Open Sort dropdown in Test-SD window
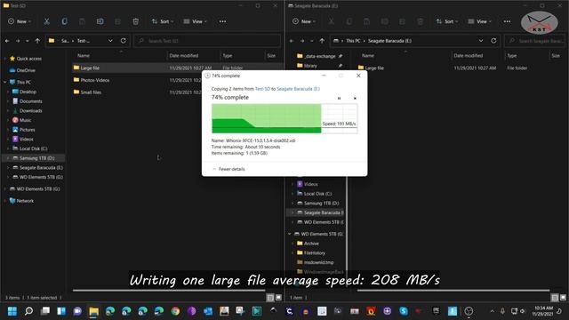This screenshot has height=320, width=569. click(x=163, y=21)
